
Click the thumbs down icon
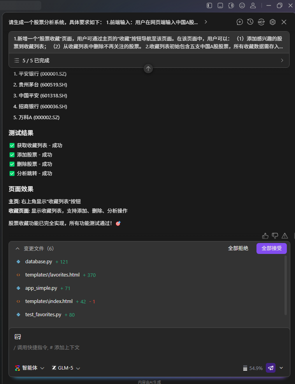(275, 236)
